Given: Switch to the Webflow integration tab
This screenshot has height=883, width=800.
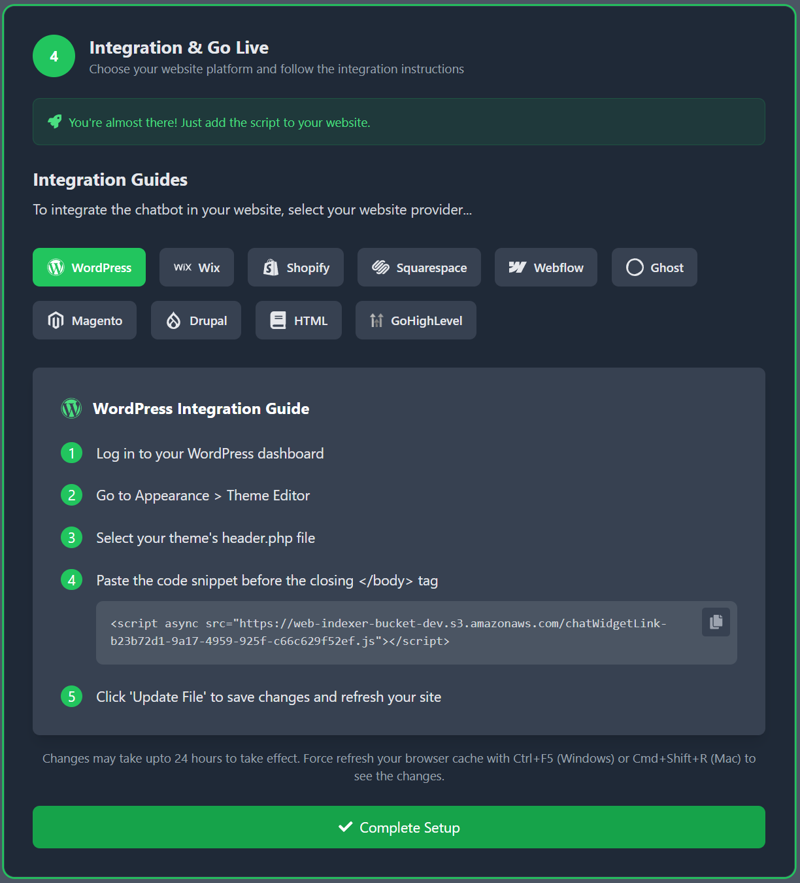Looking at the screenshot, I should click(546, 267).
